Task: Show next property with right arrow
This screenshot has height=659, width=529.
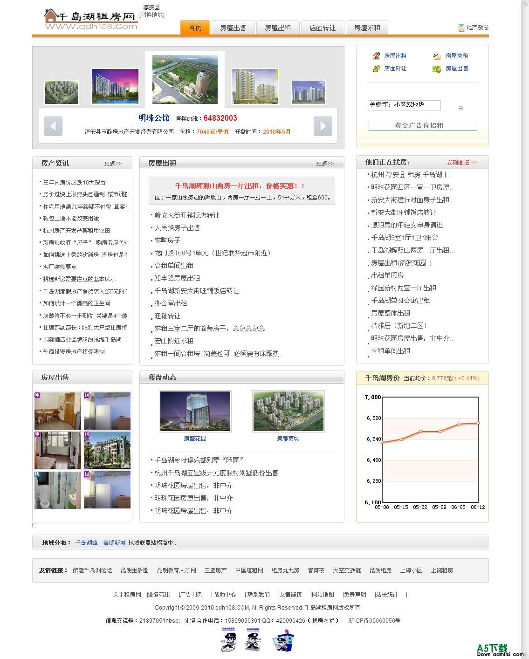Action: (x=323, y=126)
